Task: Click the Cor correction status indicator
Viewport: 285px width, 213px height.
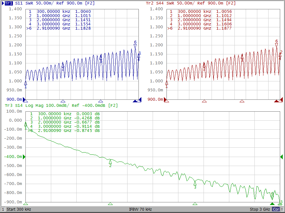Action: 276,209
